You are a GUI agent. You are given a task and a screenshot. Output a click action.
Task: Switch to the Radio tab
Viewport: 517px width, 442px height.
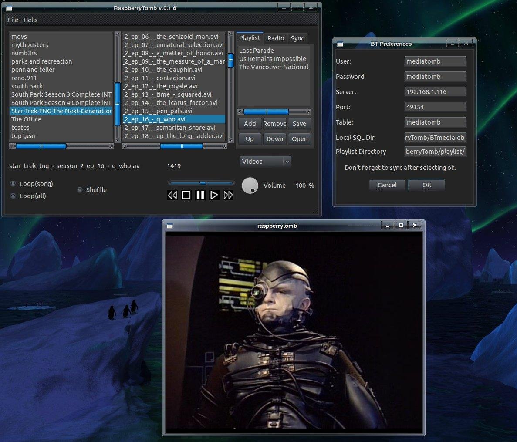276,38
